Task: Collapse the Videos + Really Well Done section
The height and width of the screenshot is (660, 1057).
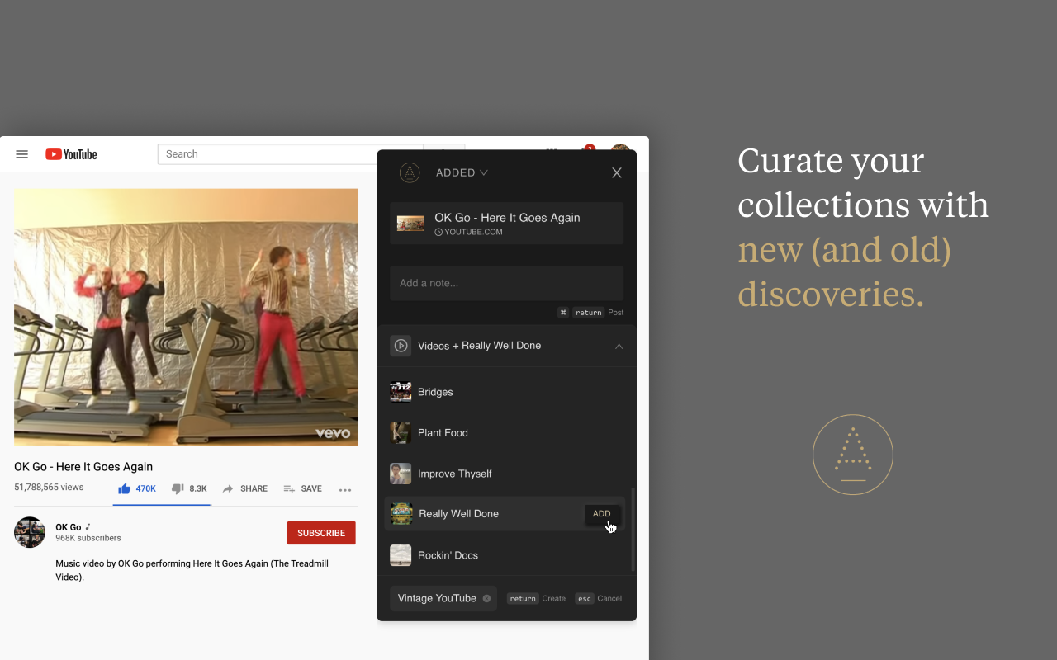Action: 619,346
